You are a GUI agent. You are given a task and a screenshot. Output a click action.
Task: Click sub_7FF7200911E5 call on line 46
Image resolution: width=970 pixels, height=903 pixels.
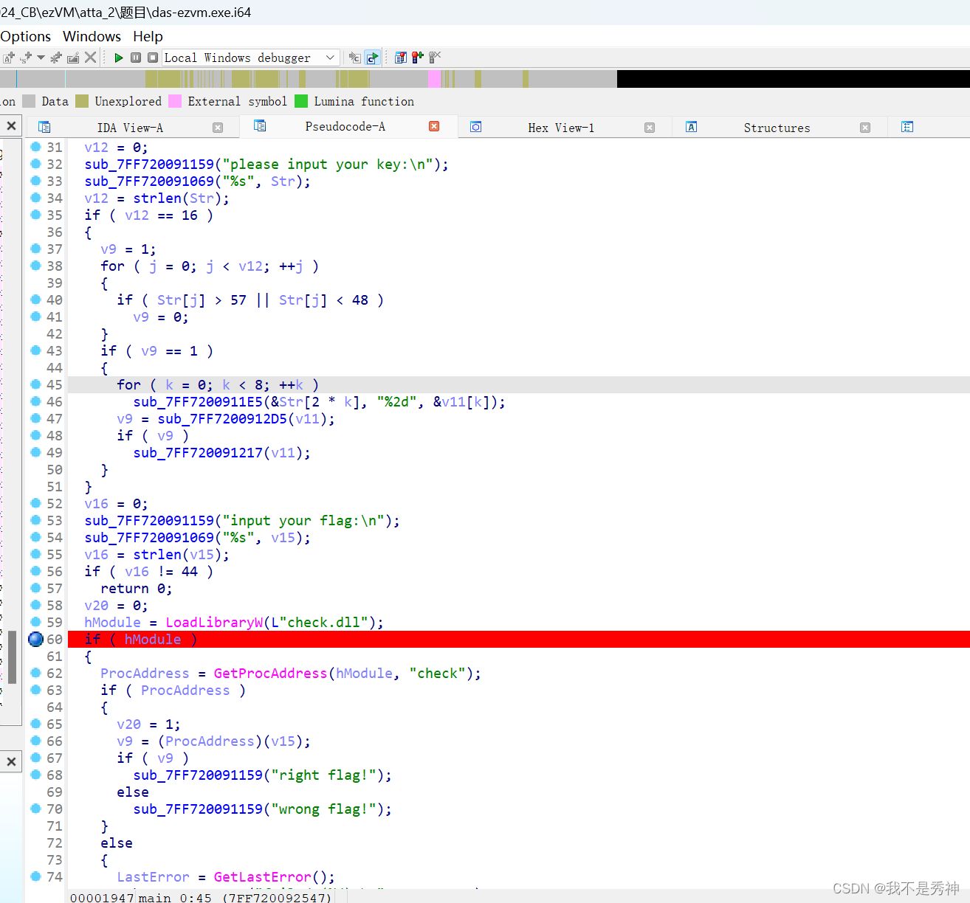tap(198, 402)
